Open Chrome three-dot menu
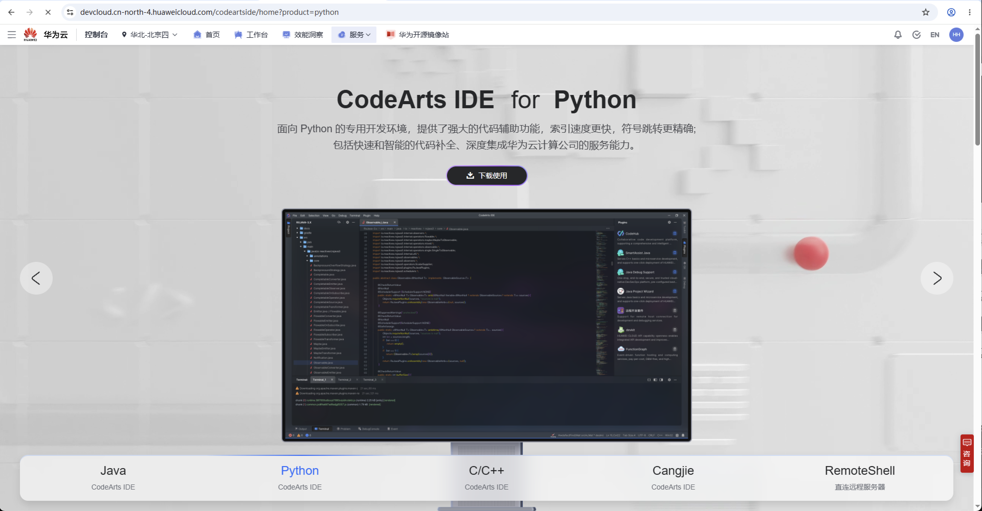This screenshot has width=982, height=511. click(x=970, y=12)
